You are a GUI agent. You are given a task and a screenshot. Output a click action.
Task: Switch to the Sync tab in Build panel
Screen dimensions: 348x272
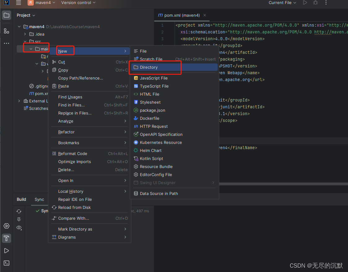point(39,200)
